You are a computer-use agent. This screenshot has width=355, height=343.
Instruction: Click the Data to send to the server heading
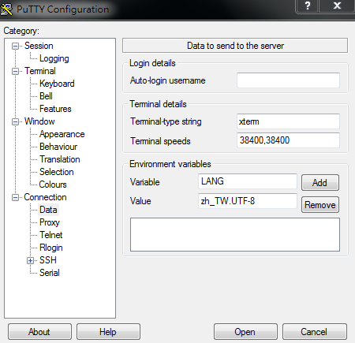coord(235,46)
